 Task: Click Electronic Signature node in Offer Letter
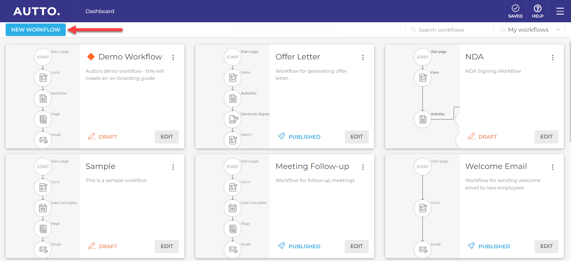point(233,119)
